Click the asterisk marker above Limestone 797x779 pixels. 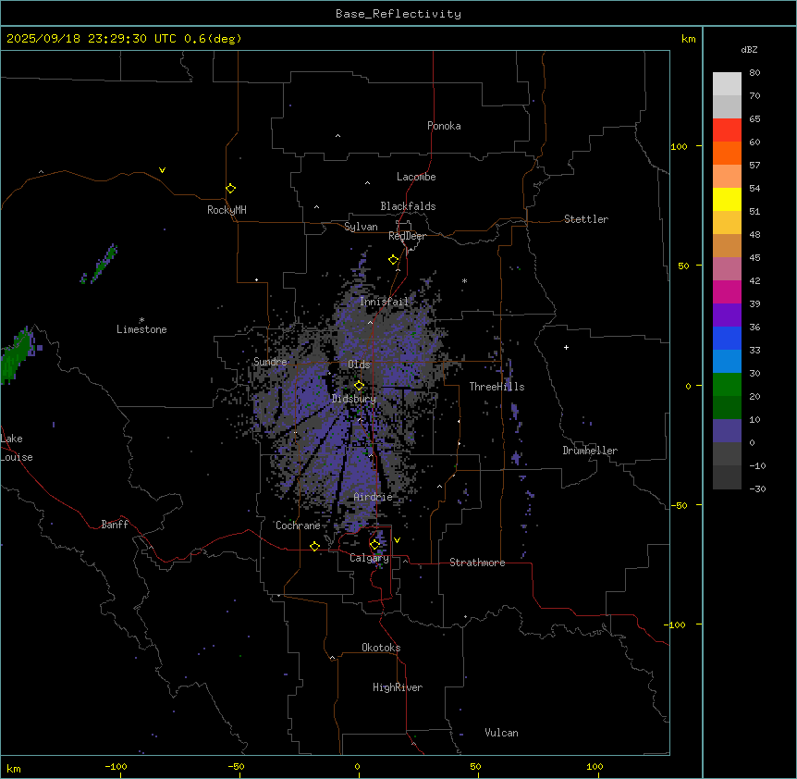point(141,319)
